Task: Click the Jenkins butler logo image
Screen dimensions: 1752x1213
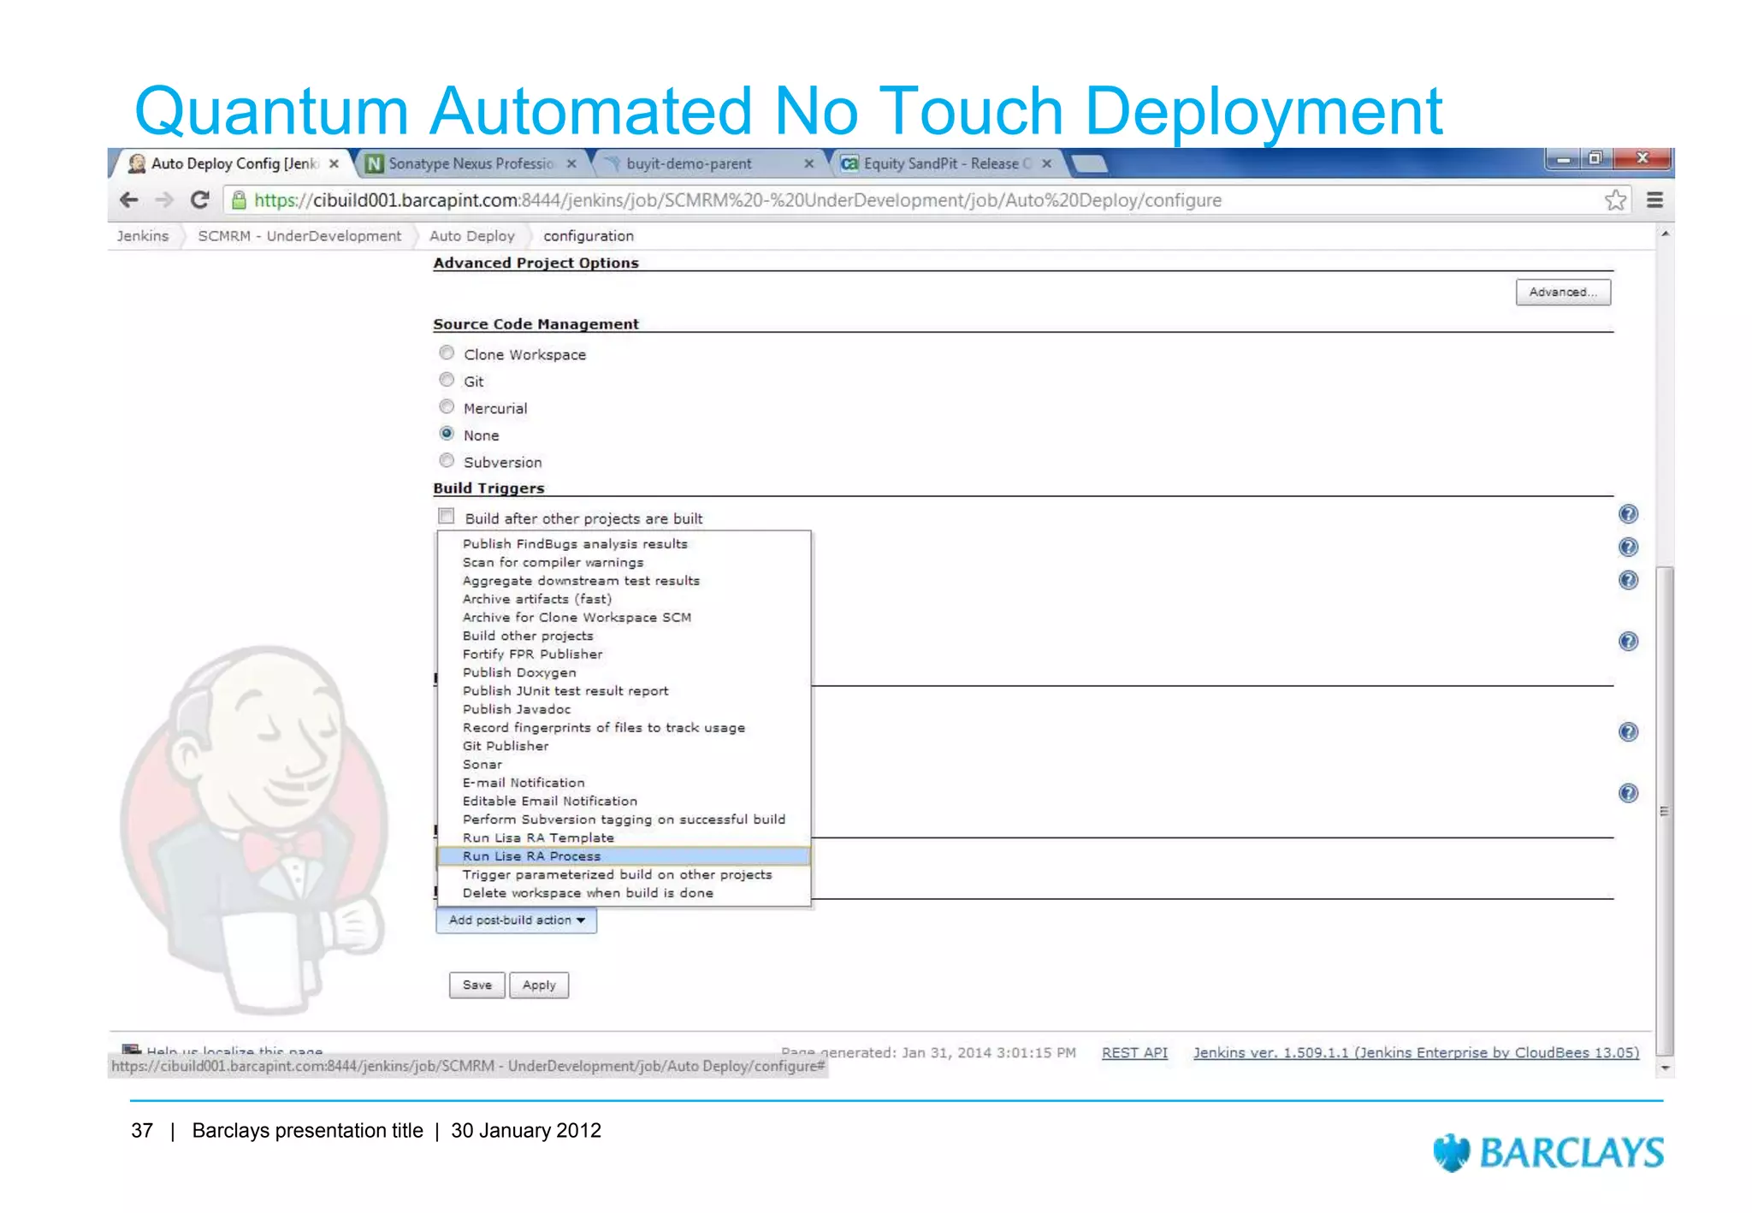Action: tap(254, 828)
